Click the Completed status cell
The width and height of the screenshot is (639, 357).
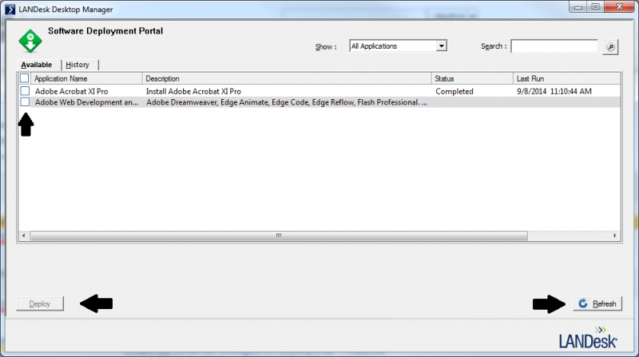(454, 91)
